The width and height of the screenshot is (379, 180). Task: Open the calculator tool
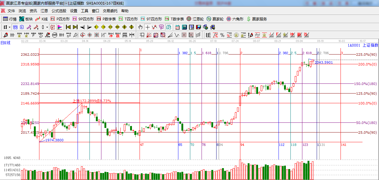[184, 27]
